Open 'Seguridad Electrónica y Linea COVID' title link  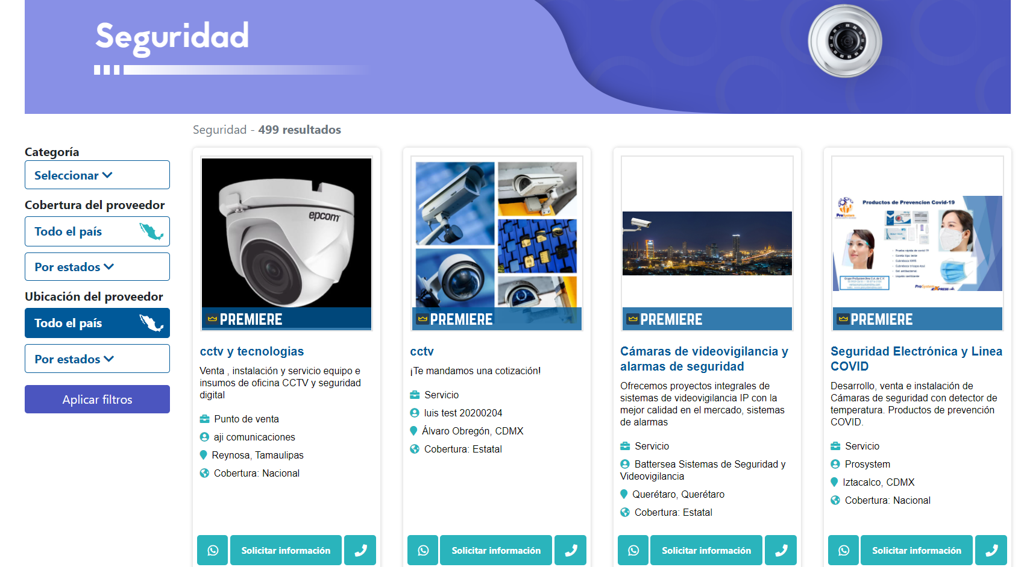click(916, 359)
